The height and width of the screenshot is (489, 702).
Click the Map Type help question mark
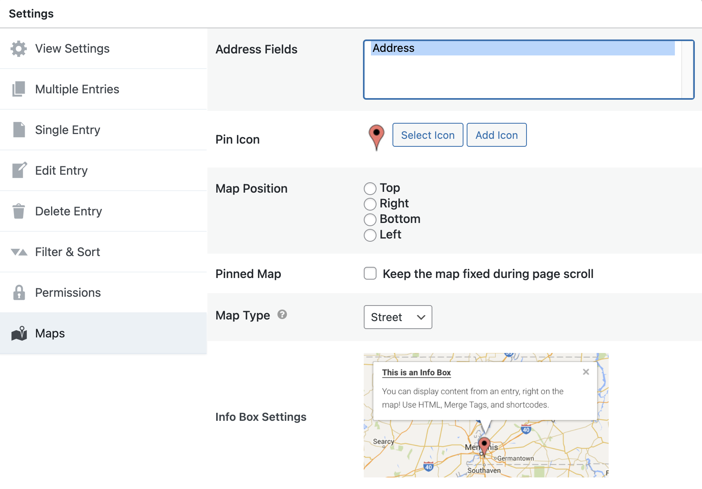[x=282, y=315]
